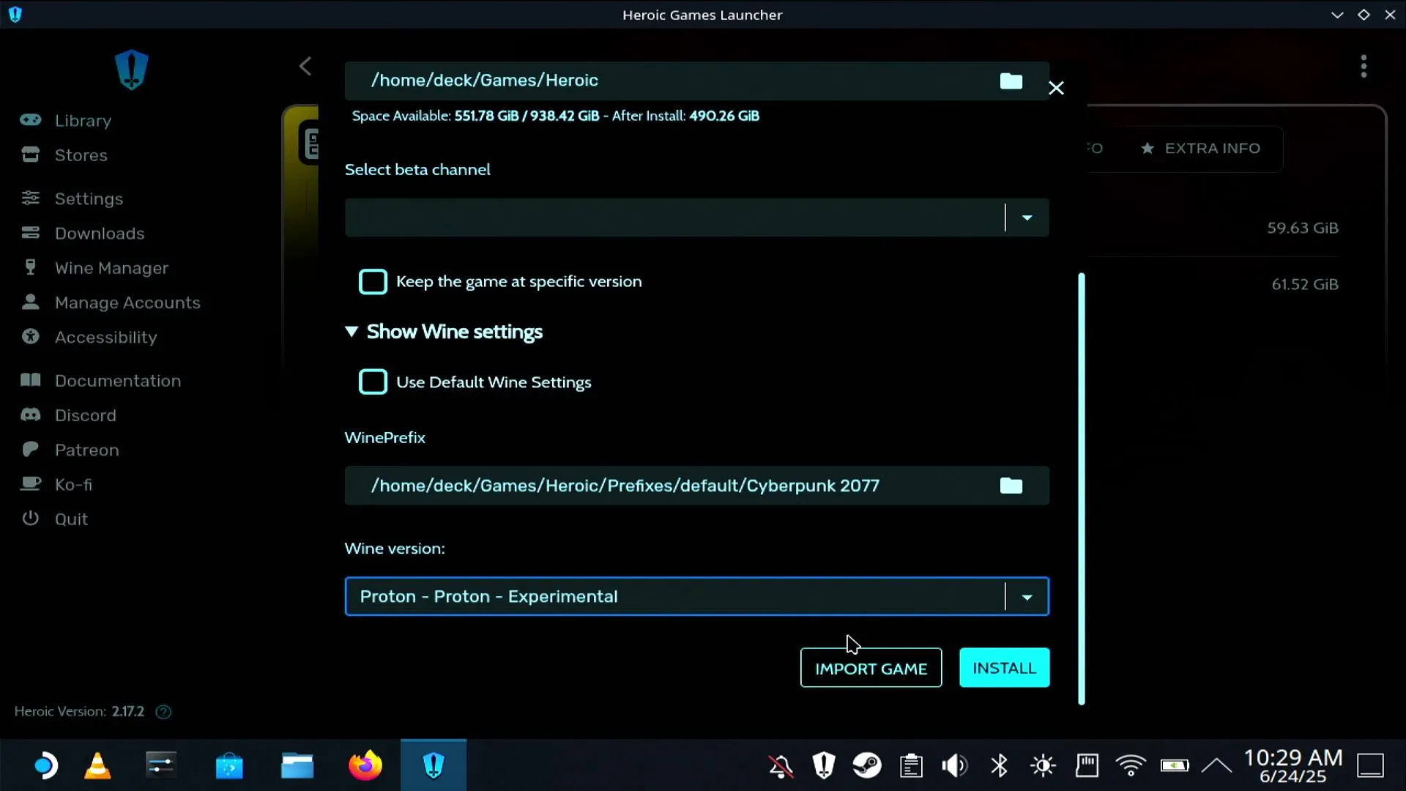Image resolution: width=1406 pixels, height=791 pixels.
Task: Click the Show Desktop button
Action: pos(1370,766)
